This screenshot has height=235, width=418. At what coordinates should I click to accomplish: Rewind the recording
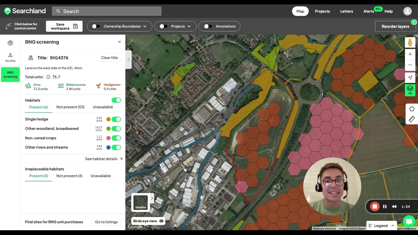pos(394,206)
